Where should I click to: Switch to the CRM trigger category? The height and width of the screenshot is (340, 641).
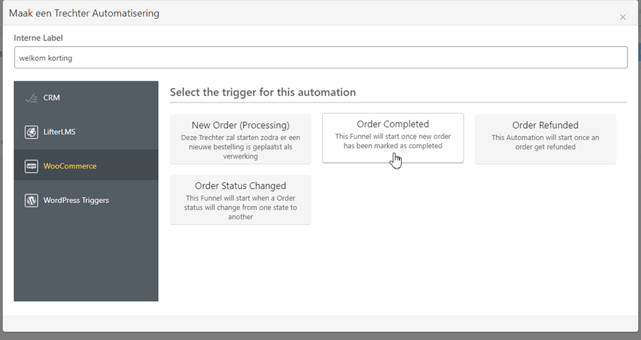[52, 98]
